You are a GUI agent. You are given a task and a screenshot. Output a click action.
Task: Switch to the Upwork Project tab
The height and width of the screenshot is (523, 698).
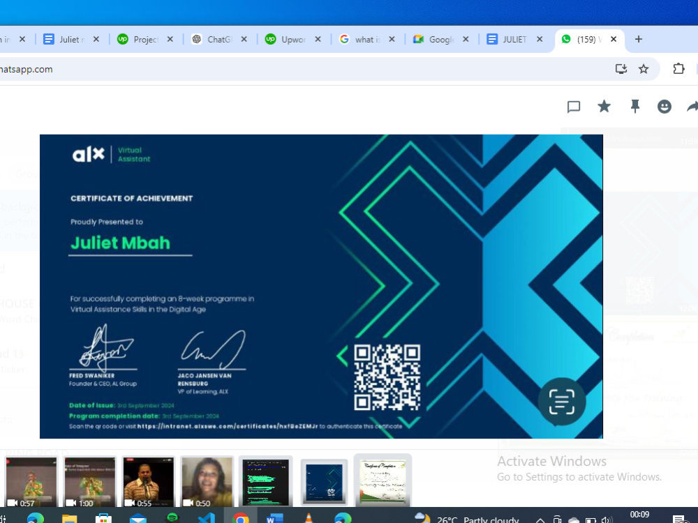pyautogui.click(x=145, y=39)
